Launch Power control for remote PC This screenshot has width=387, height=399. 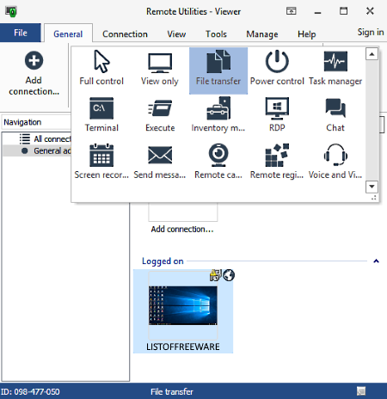(x=277, y=68)
